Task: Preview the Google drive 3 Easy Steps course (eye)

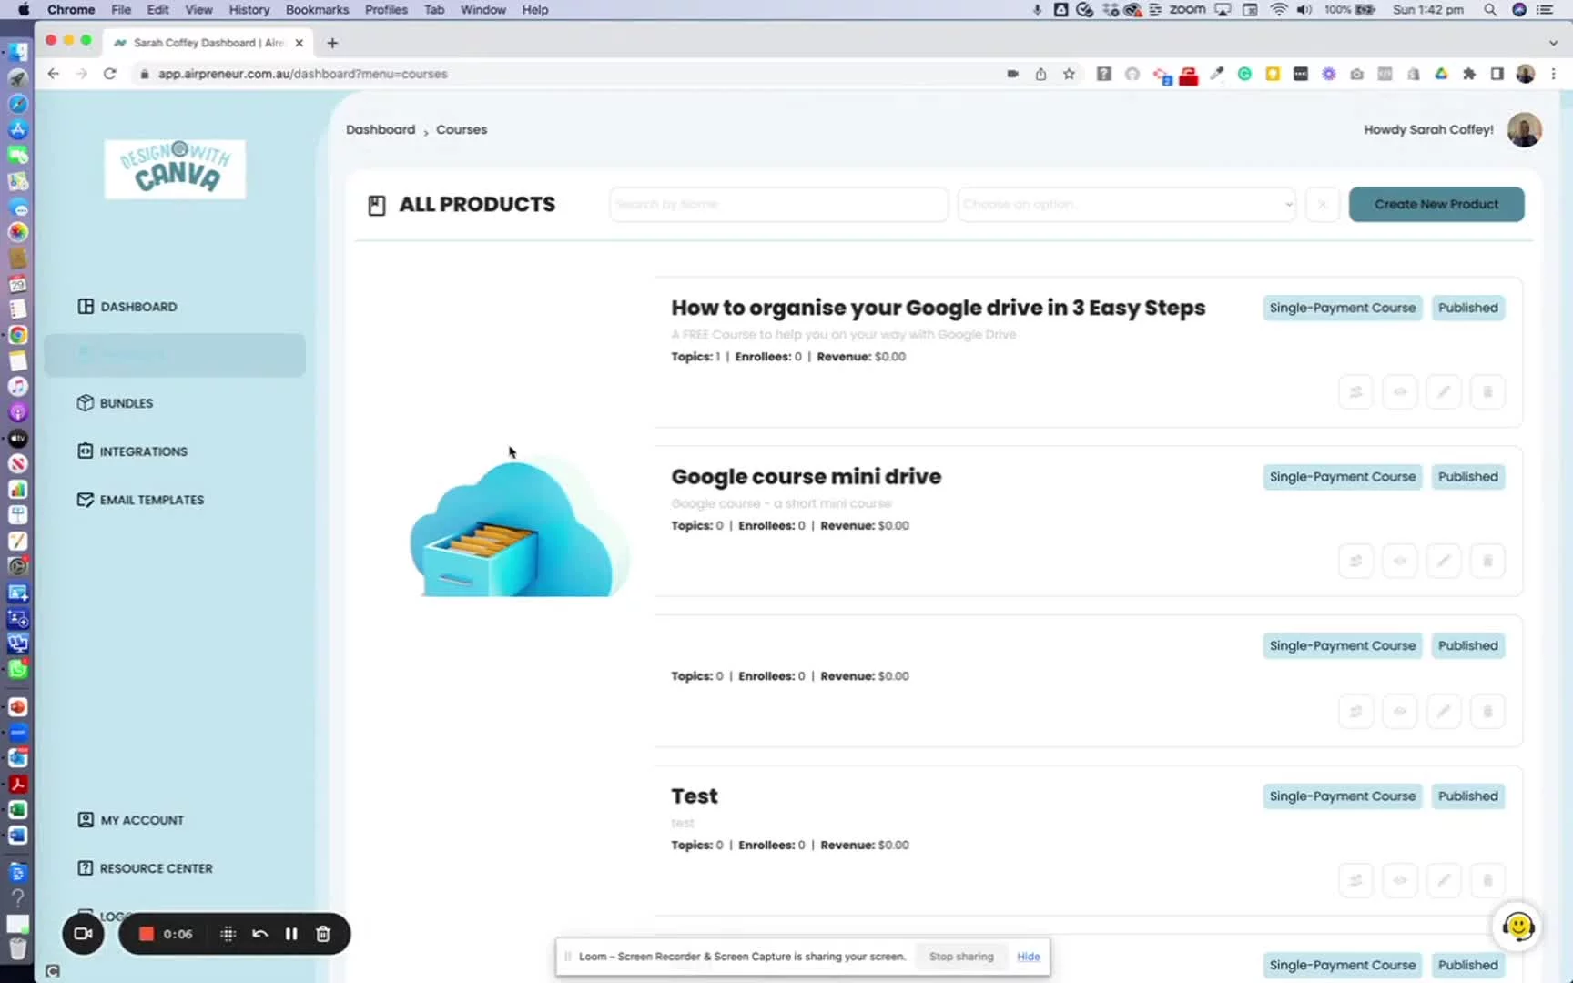Action: (1400, 392)
